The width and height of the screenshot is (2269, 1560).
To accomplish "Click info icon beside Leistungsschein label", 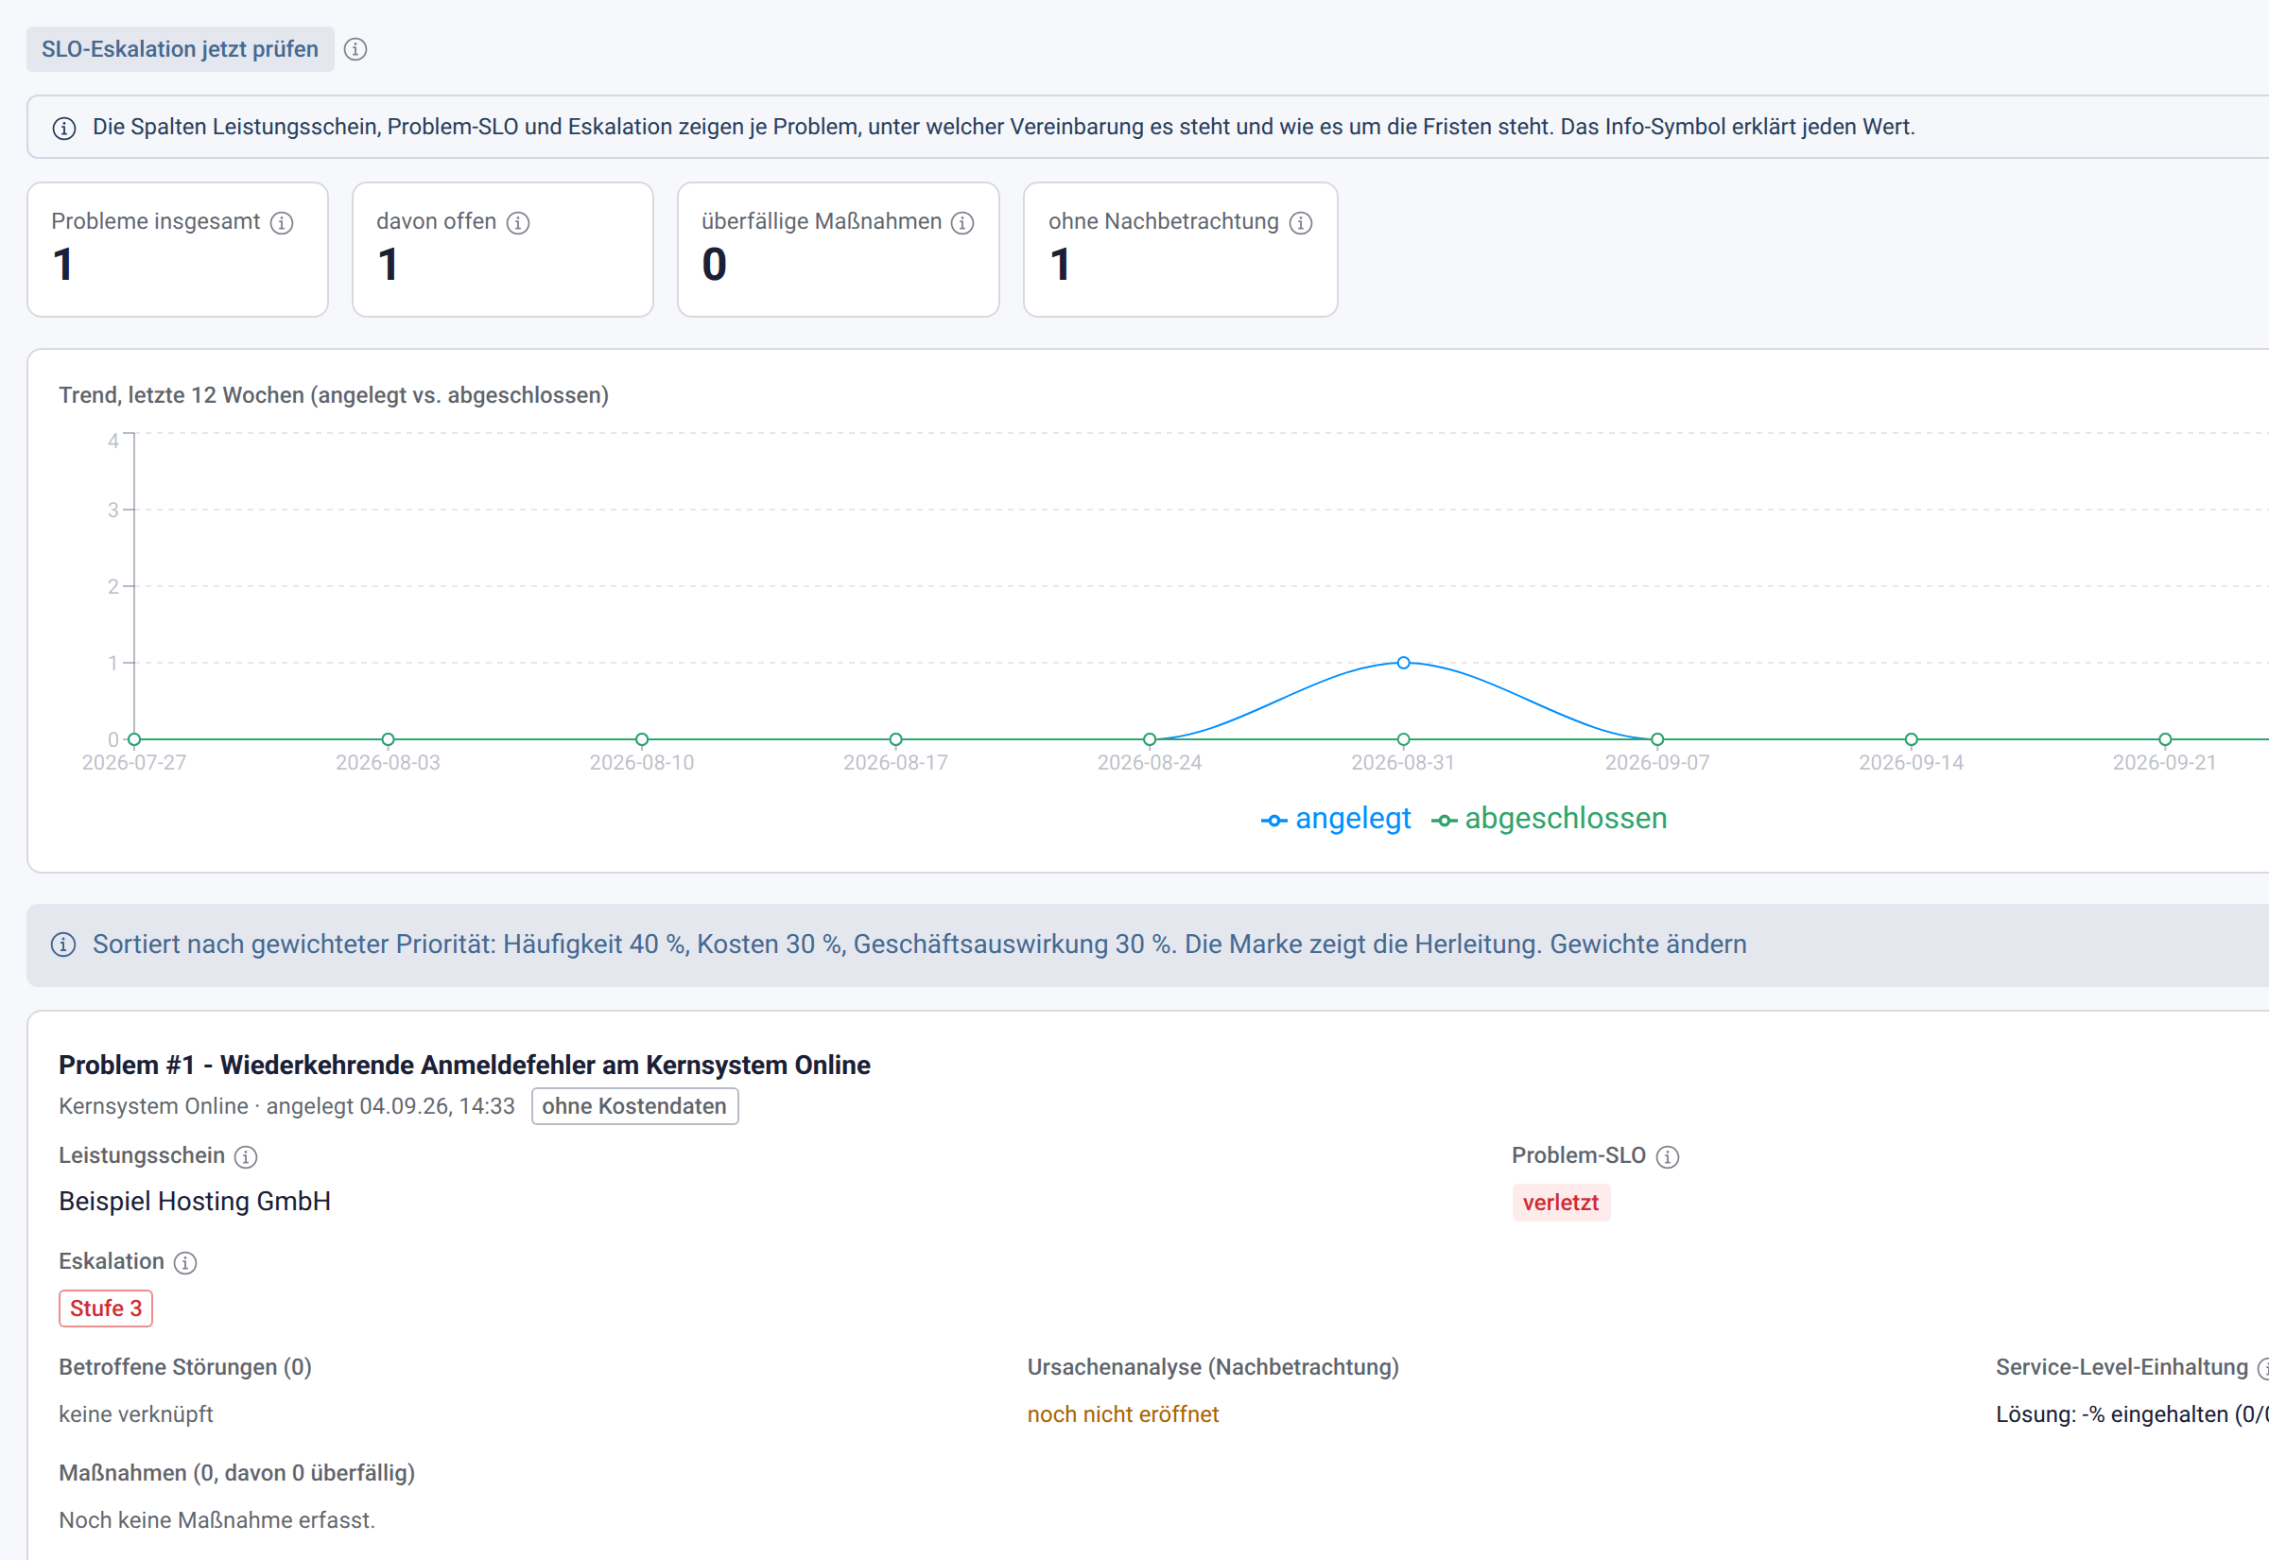I will coord(246,1156).
